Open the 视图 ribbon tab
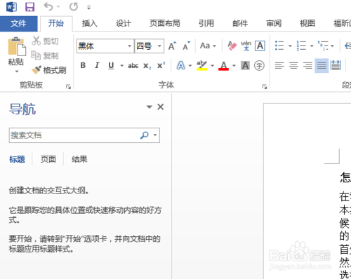 (x=307, y=23)
